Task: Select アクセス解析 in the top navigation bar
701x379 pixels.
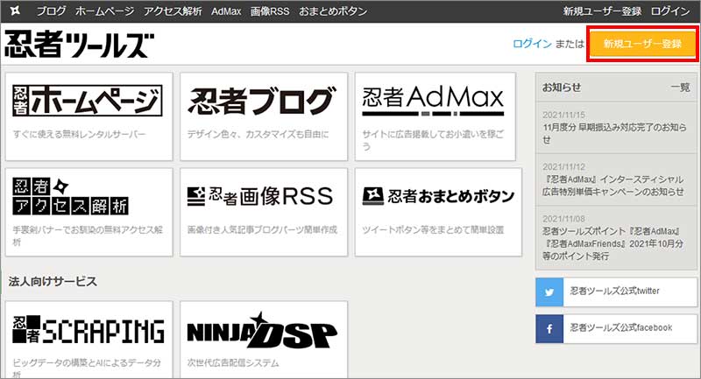Action: coord(173,11)
